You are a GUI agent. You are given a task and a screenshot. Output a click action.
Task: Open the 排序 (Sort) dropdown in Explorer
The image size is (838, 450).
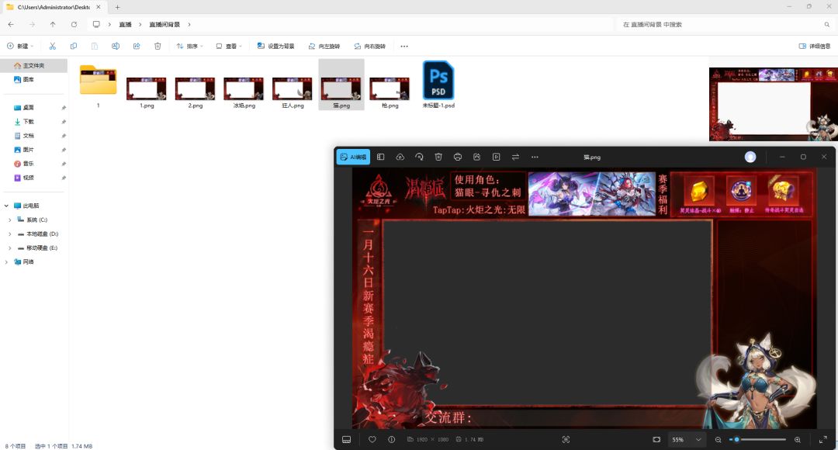(190, 46)
